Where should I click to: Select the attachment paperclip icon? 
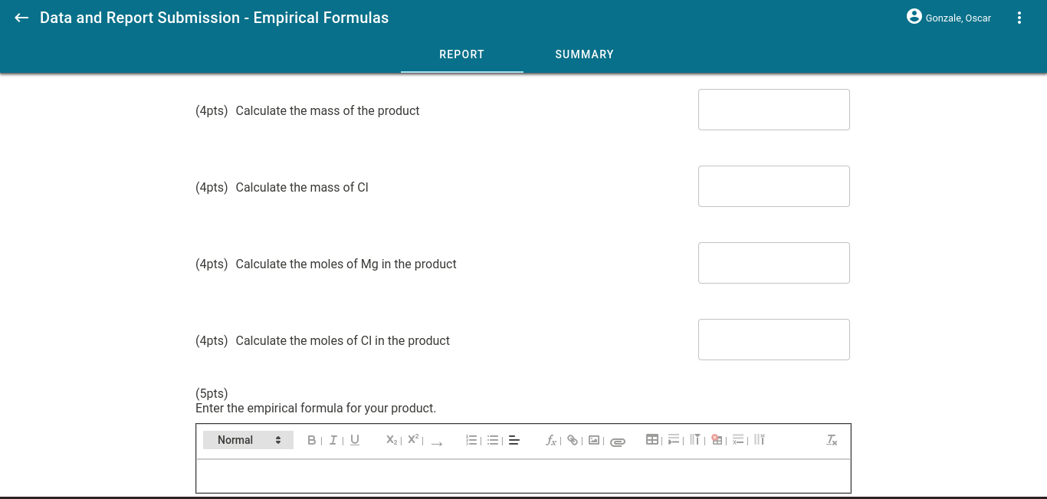point(618,441)
